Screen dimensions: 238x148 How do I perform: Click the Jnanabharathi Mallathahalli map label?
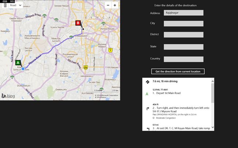coord(32,37)
